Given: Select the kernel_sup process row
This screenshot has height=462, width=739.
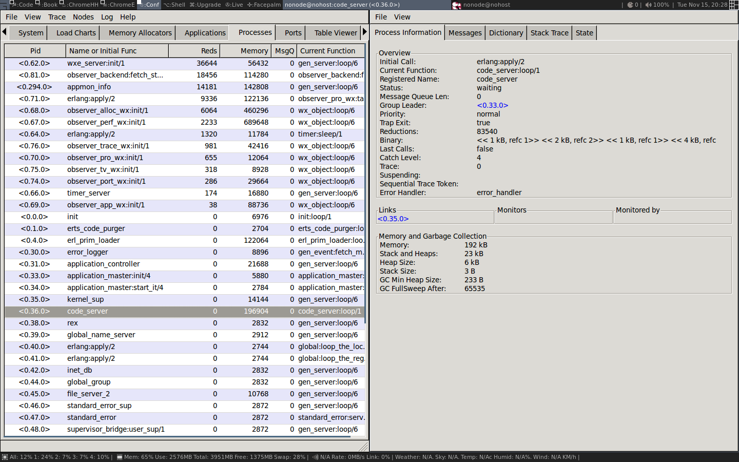Looking at the screenshot, I should coord(185,299).
